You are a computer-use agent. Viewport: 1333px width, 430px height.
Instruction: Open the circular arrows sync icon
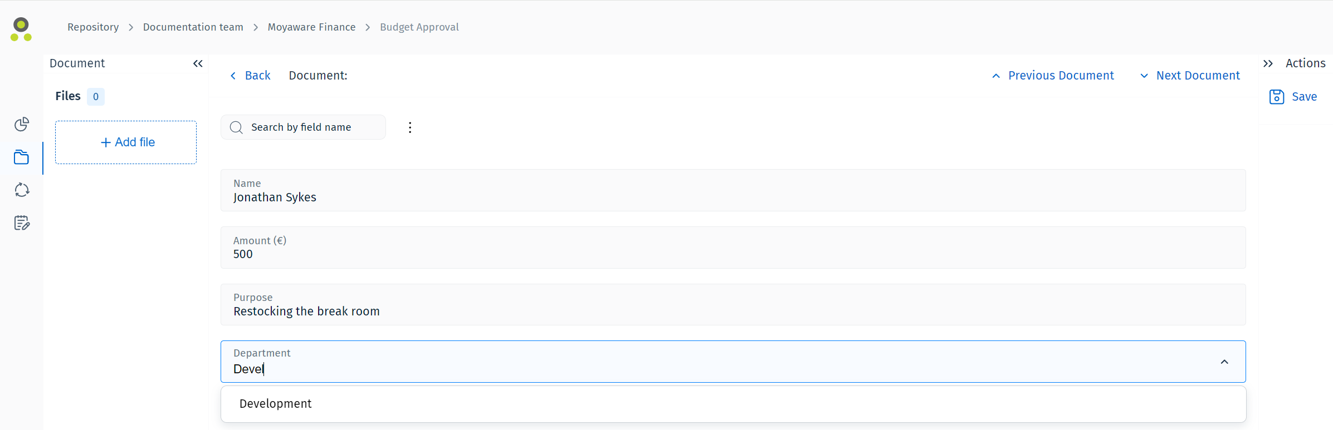pos(22,190)
